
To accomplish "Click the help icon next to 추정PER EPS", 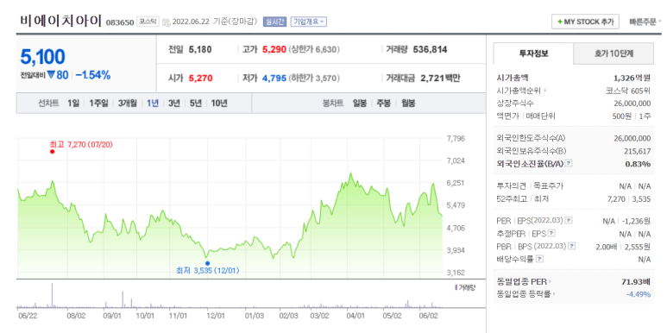I will tap(551, 233).
